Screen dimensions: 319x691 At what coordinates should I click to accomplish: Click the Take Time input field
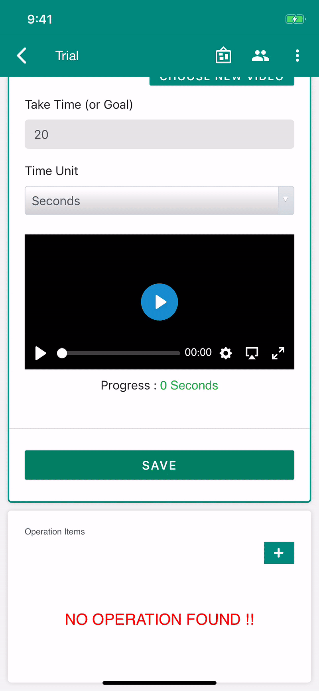(x=159, y=134)
